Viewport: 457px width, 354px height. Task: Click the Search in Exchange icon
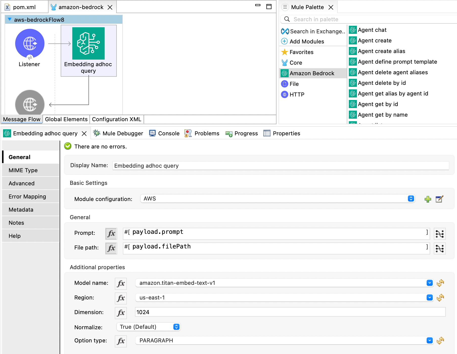[x=285, y=31]
